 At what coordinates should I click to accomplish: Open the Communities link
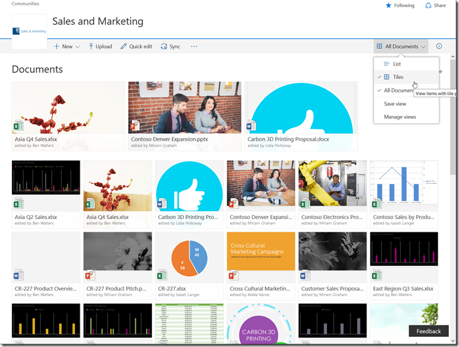point(25,4)
